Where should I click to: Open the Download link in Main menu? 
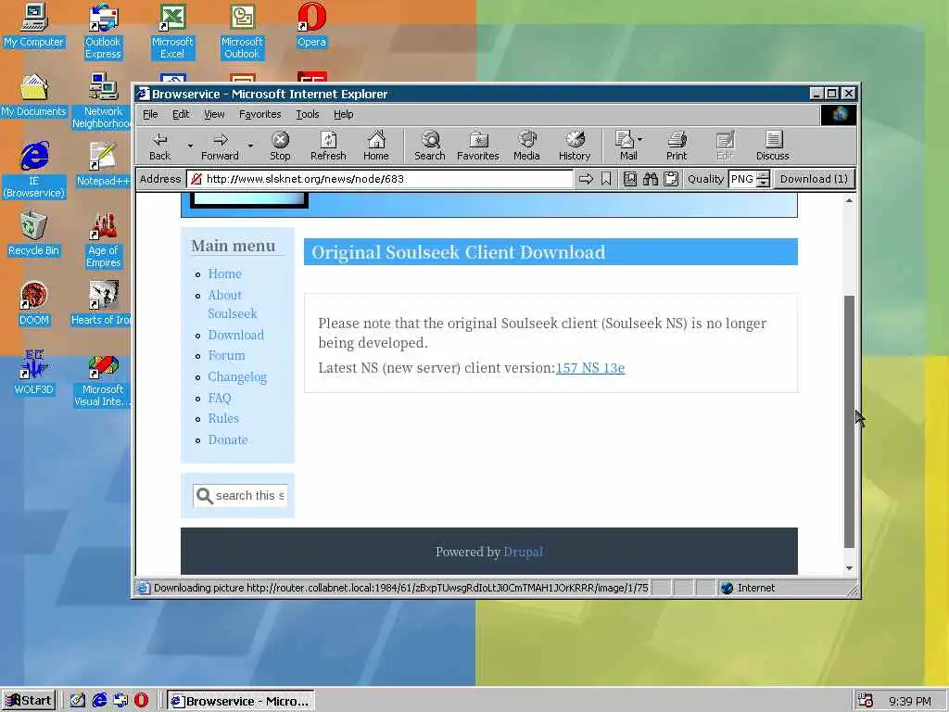236,335
